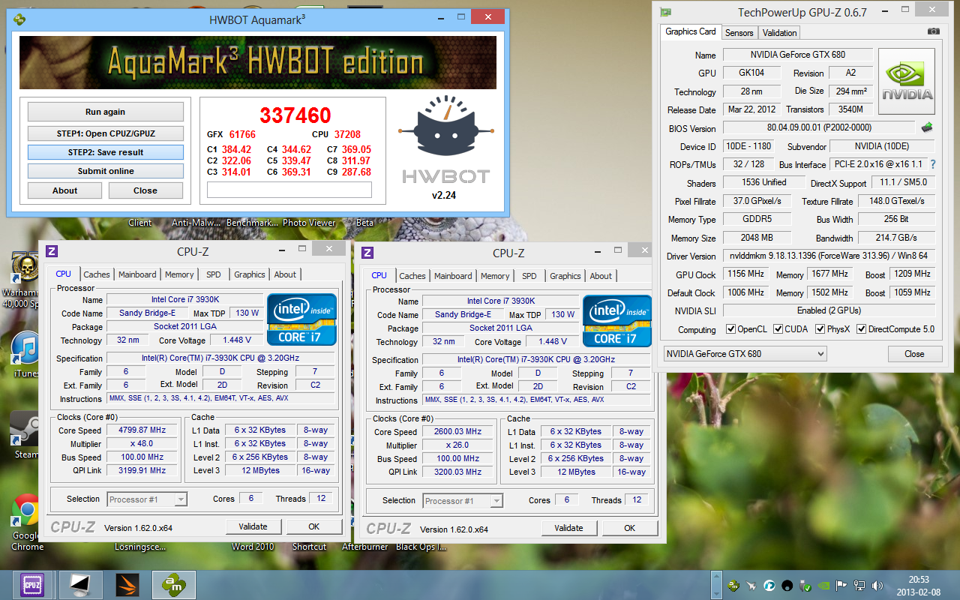Click the GFX 61766 score value
The width and height of the screenshot is (960, 600).
coord(242,134)
